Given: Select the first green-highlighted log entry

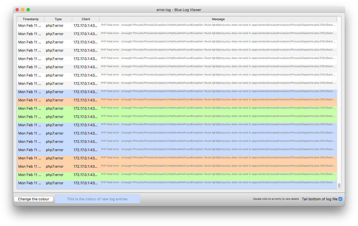Looking at the screenshot, I should [177, 109].
